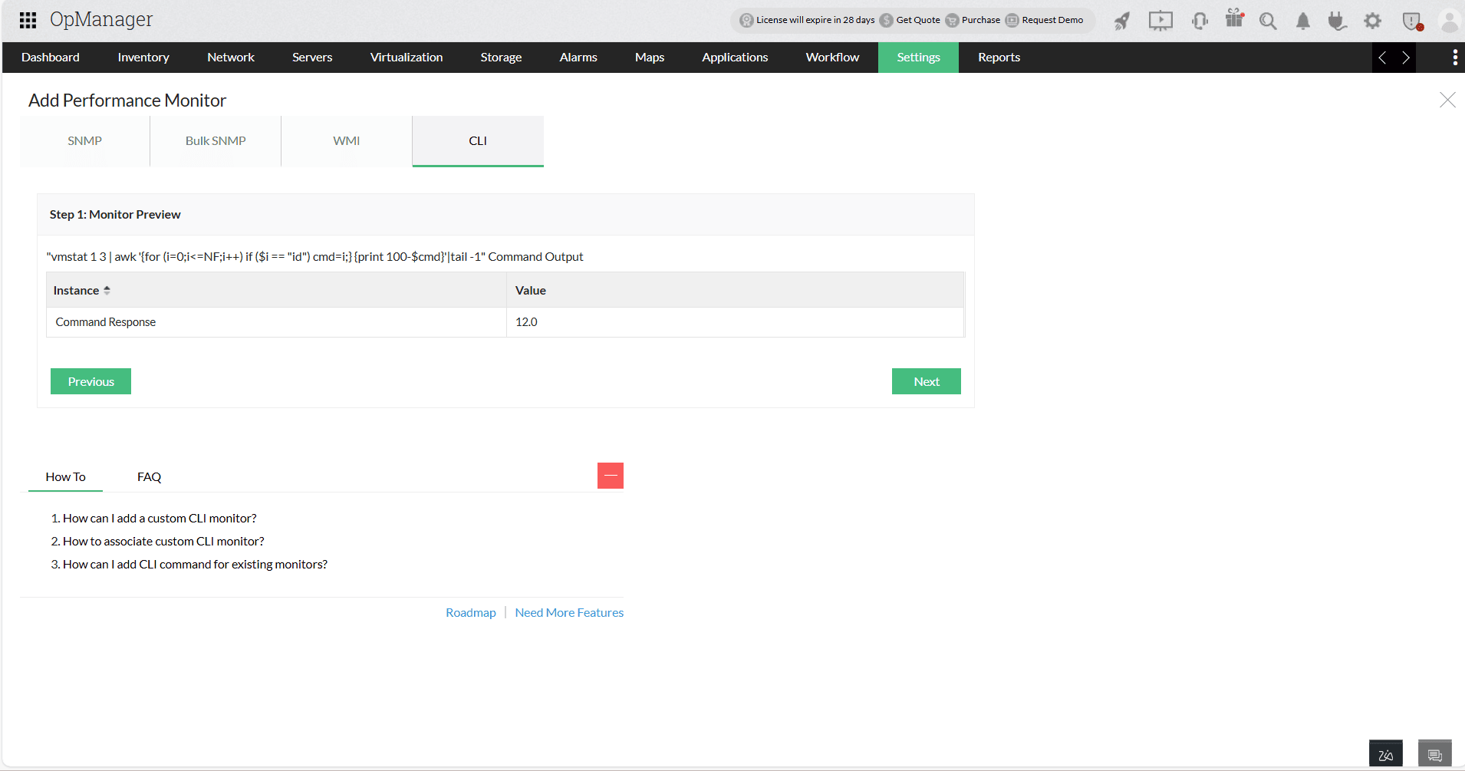Click the security shield alert icon
This screenshot has height=771, width=1465.
(x=1410, y=21)
